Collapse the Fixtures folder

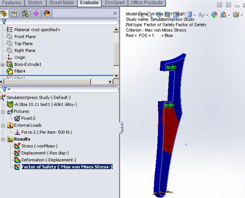click(3, 112)
